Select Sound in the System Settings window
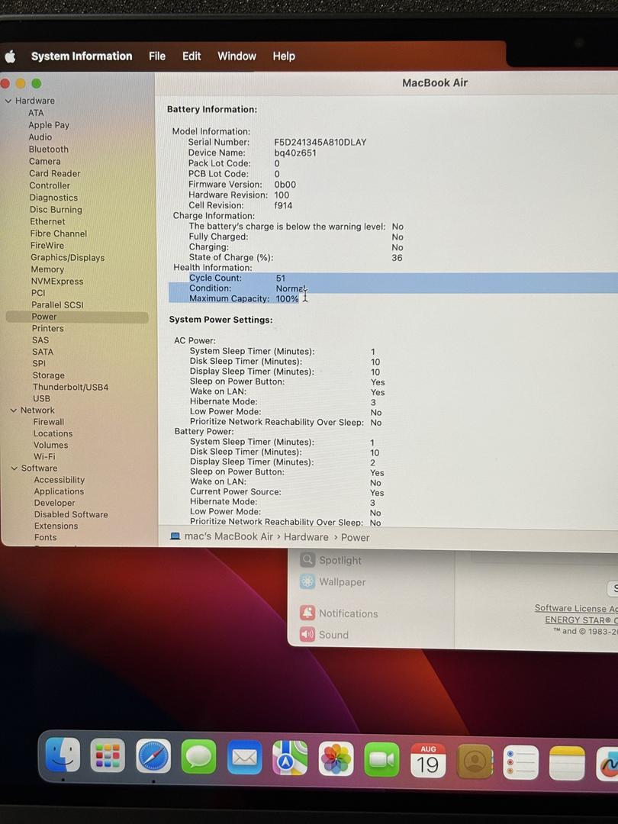 [324, 635]
